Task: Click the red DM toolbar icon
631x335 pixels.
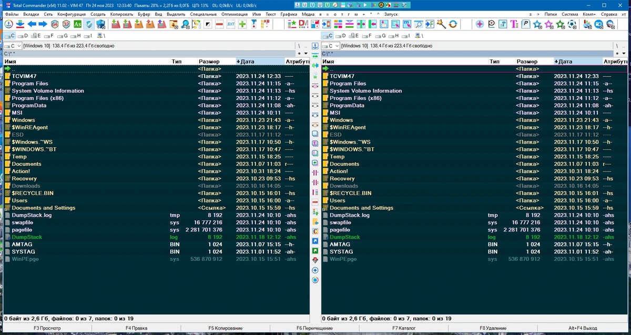Action: click(303, 24)
